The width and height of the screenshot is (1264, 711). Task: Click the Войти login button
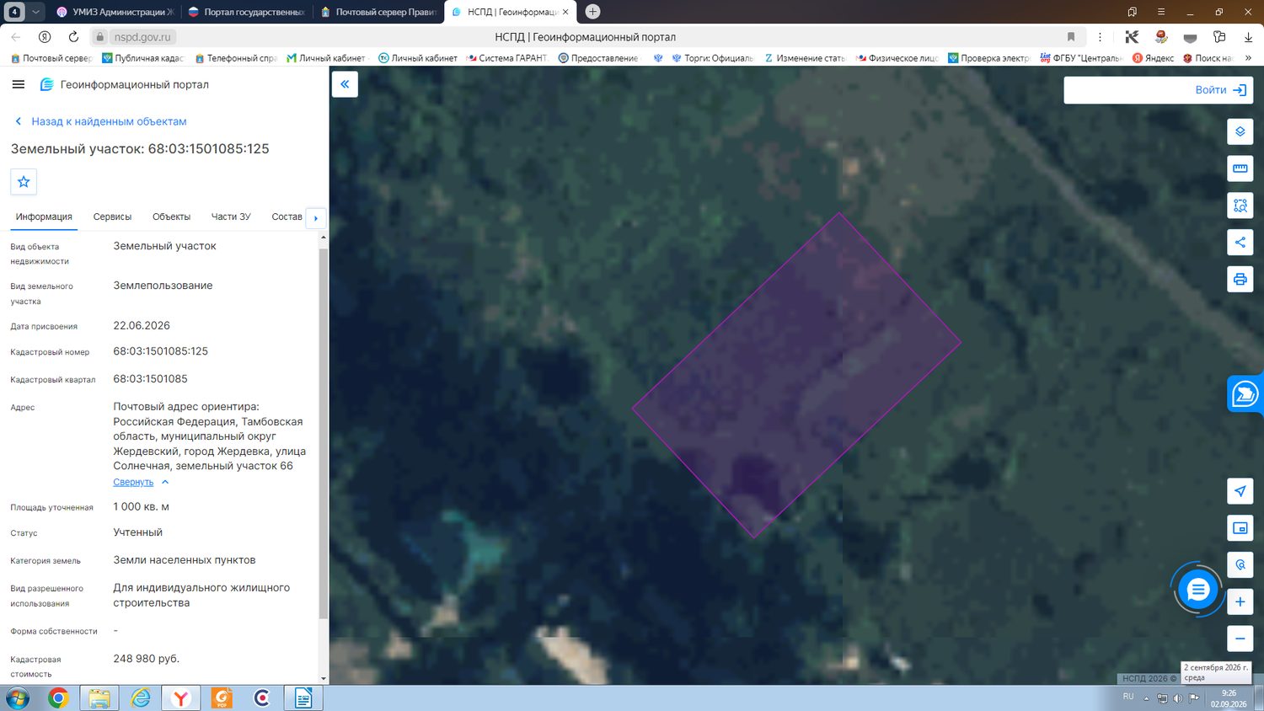click(x=1221, y=90)
